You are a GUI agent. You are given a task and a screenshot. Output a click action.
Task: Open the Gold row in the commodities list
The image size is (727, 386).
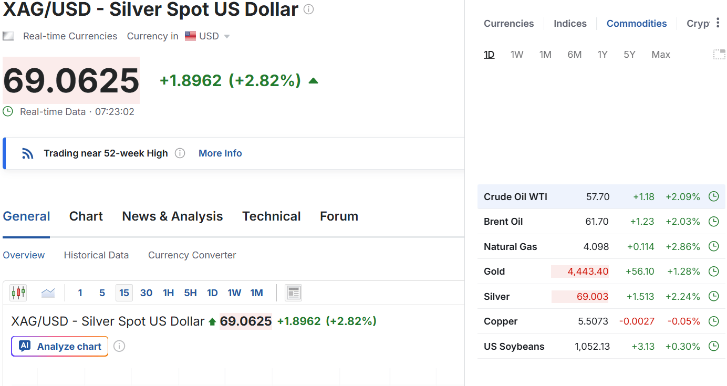pos(494,272)
